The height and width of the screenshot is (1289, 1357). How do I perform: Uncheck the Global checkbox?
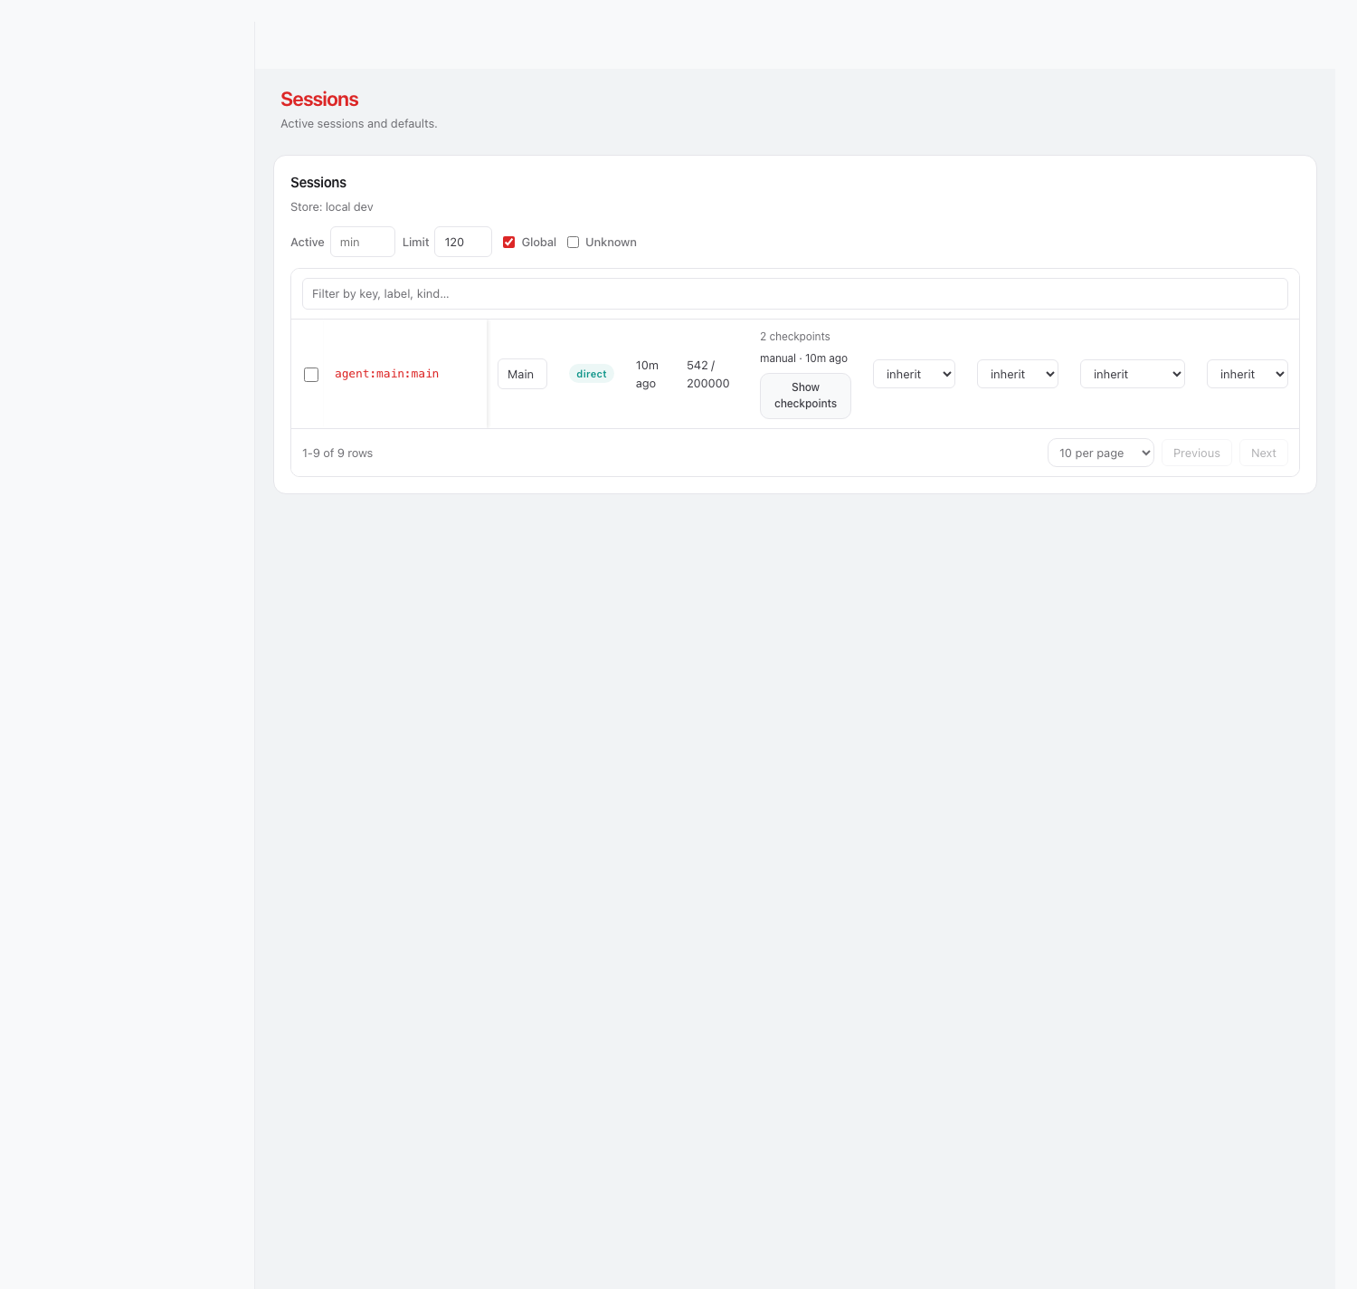(509, 243)
